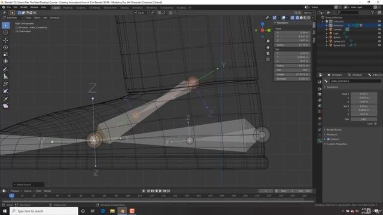Open the File menu
Image resolution: width=383 pixels, height=215 pixels.
click(x=9, y=8)
